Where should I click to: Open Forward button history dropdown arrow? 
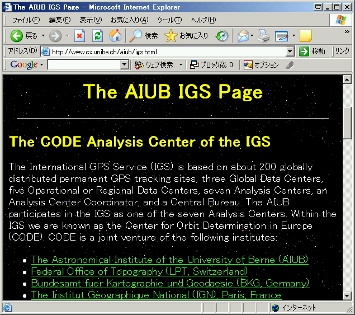(x=67, y=36)
